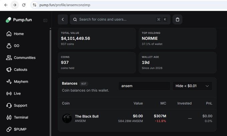The width and height of the screenshot is (227, 136).
Task: Reload the page with refresh icon
Action: [24, 5]
